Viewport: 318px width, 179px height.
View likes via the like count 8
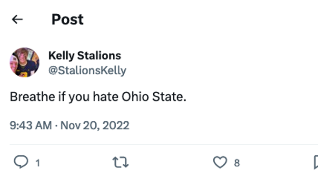click(237, 163)
